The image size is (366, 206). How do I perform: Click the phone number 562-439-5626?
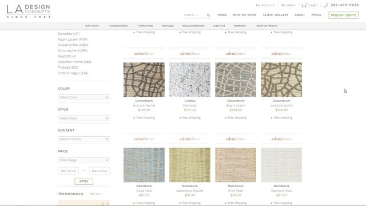tap(345, 5)
